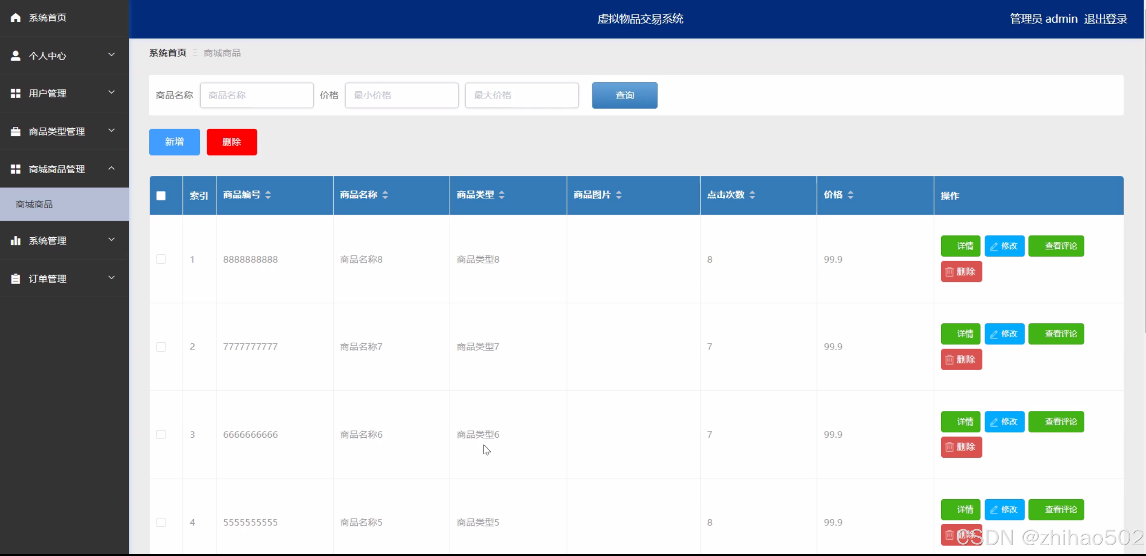
Task: Sort by 点击次数 column arrows
Action: tap(752, 195)
